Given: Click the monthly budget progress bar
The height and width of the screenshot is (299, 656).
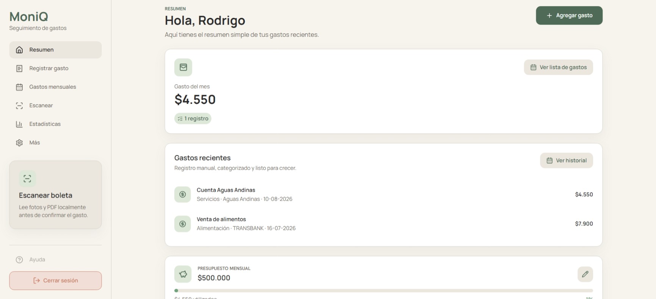Looking at the screenshot, I should (x=384, y=291).
